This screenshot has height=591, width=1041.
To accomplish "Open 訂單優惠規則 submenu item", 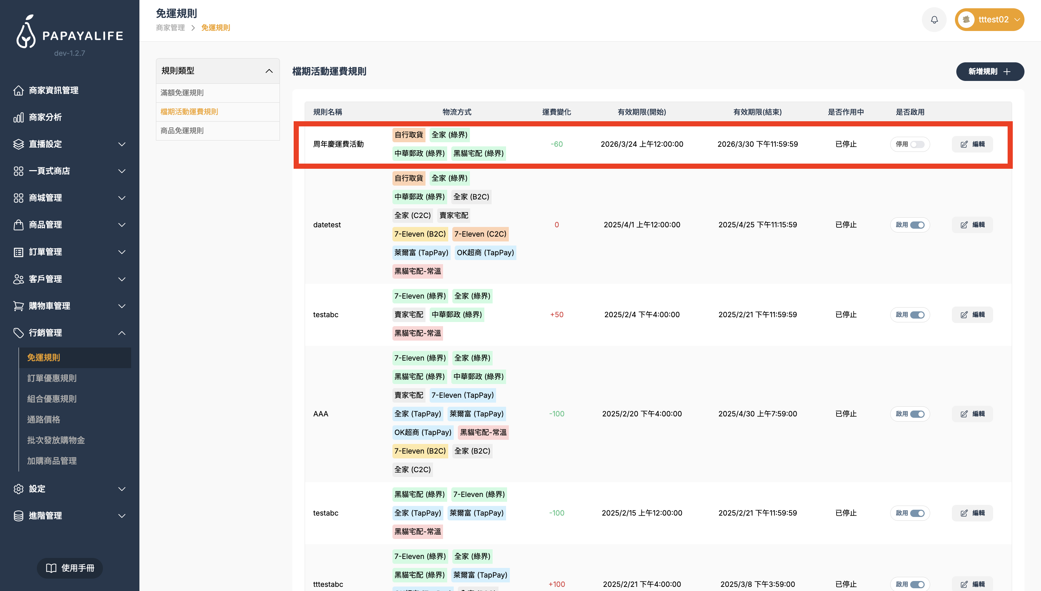I will [x=52, y=378].
